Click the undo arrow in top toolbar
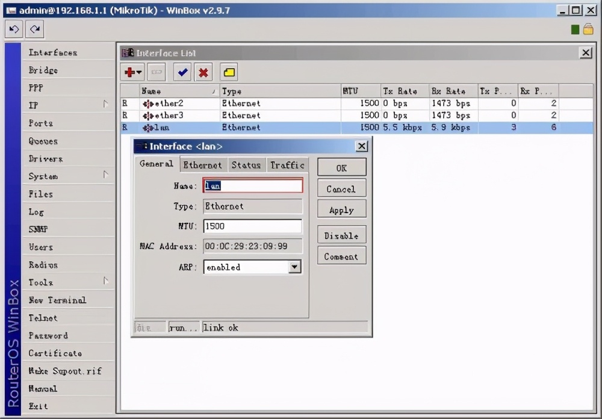Screen dimensions: 602x419 click(15, 28)
